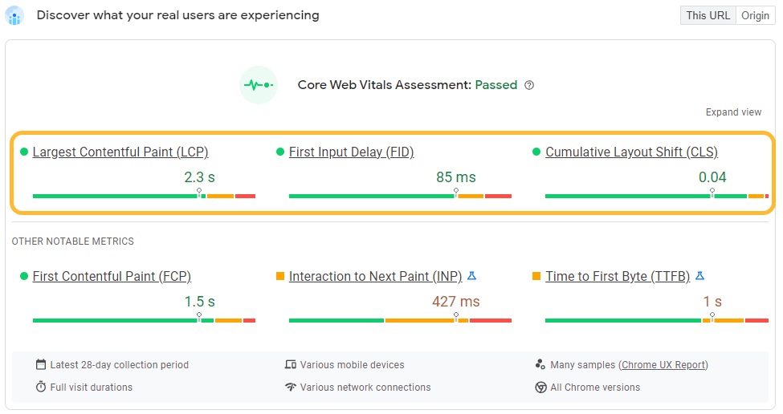783x414 pixels.
Task: Click the help icon beside Passed assessment
Action: click(529, 85)
